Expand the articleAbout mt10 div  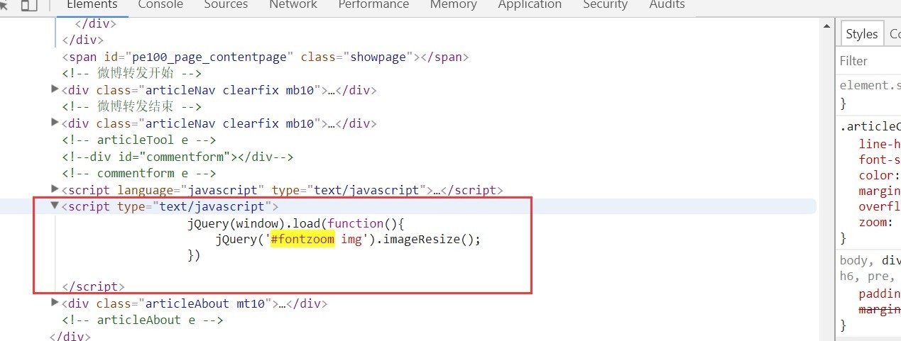(55, 303)
